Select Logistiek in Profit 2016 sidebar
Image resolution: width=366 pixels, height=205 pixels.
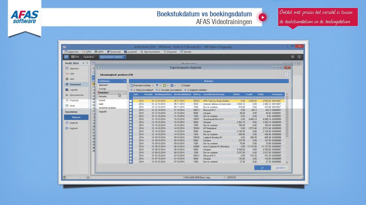tap(76, 90)
